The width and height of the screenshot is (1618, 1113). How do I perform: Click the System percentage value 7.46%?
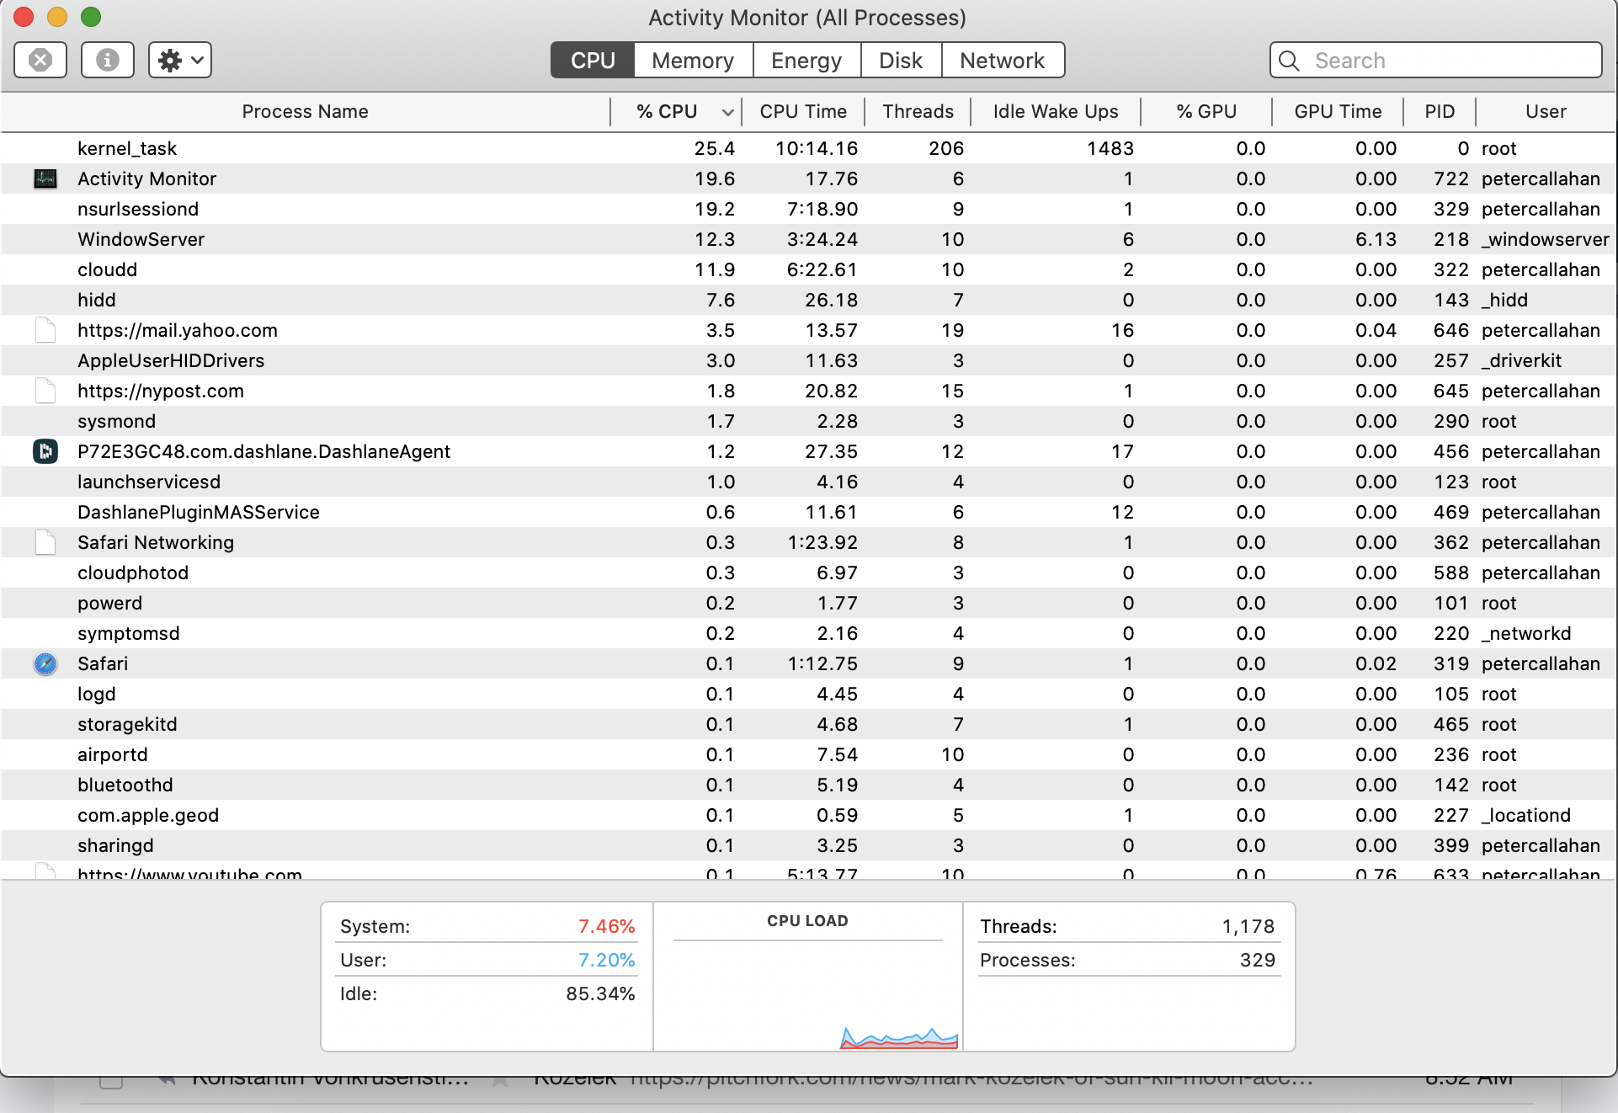[x=606, y=926]
